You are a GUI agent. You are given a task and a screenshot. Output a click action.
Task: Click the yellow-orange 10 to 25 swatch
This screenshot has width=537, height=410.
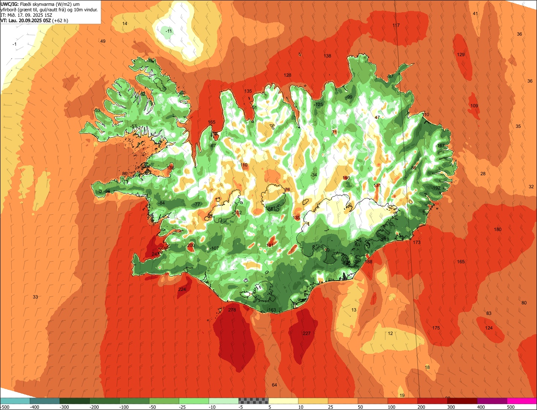point(313,401)
